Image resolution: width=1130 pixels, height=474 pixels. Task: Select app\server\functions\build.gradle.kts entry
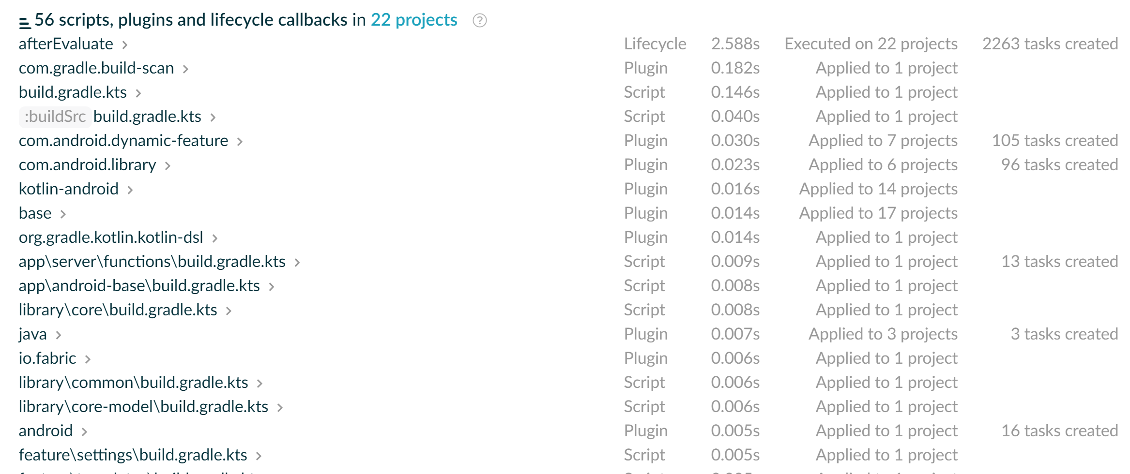pyautogui.click(x=152, y=262)
